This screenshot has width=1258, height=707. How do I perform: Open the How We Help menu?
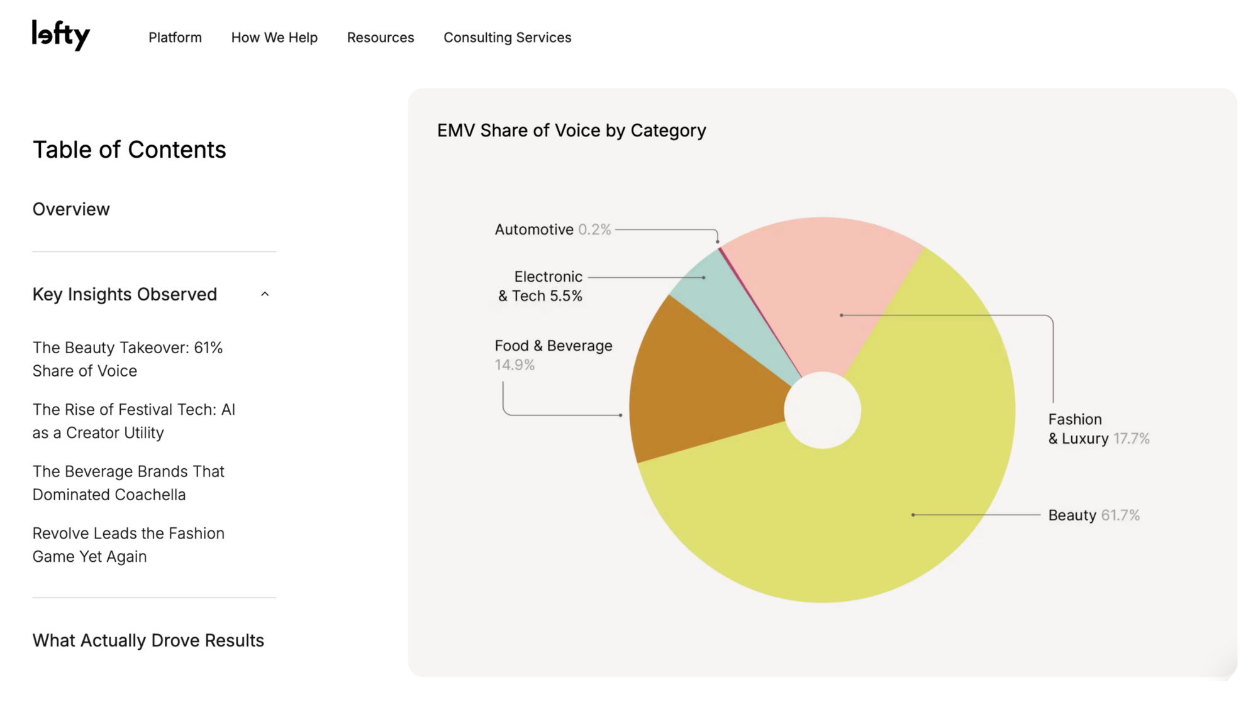pyautogui.click(x=274, y=38)
